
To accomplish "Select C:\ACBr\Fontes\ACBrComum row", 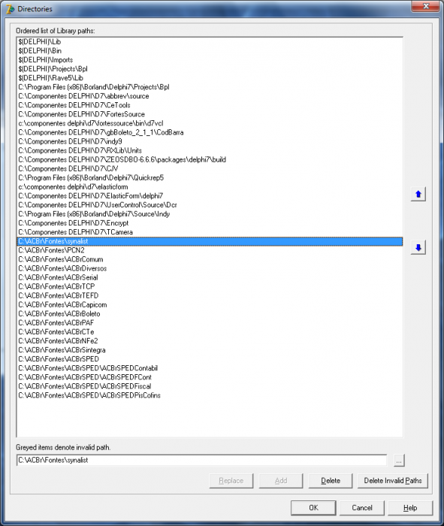I will (210, 259).
